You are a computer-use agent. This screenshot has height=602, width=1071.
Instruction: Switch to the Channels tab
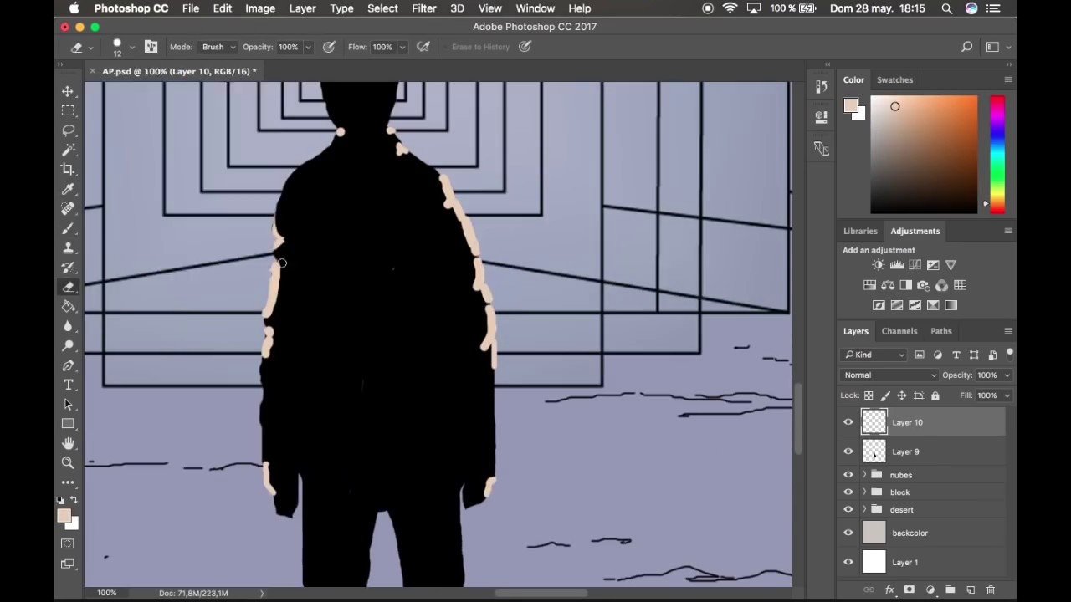[899, 331]
